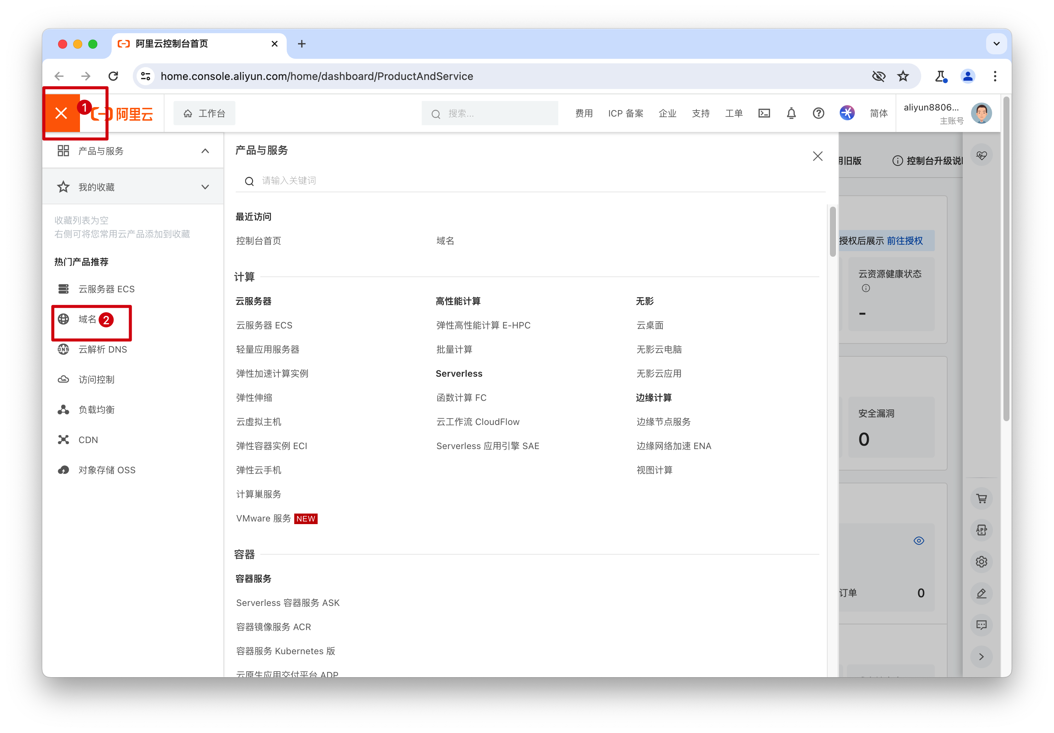The width and height of the screenshot is (1054, 733).
Task: Open 云服务器 ECS in product list
Action: tap(264, 325)
